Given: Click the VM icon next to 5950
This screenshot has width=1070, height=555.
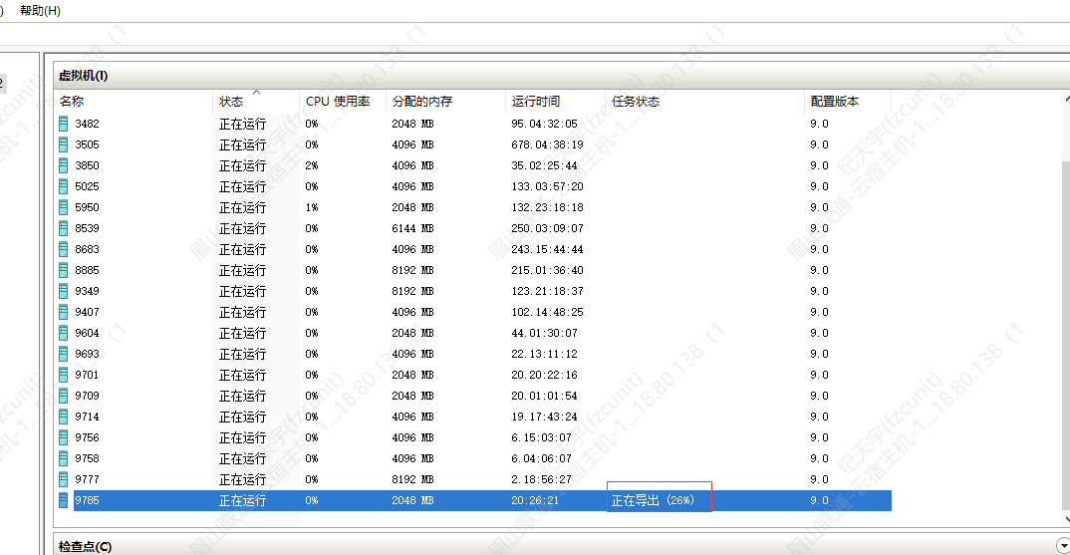Looking at the screenshot, I should pos(64,207).
